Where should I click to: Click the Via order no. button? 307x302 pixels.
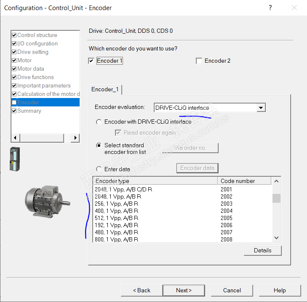point(190,148)
